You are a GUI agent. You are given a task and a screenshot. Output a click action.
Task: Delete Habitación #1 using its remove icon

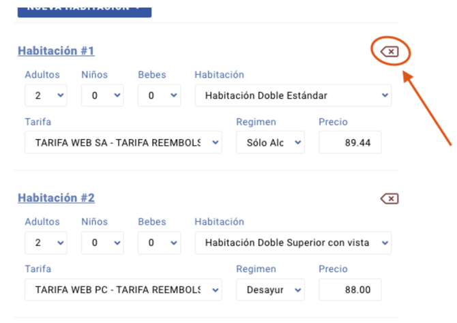390,52
